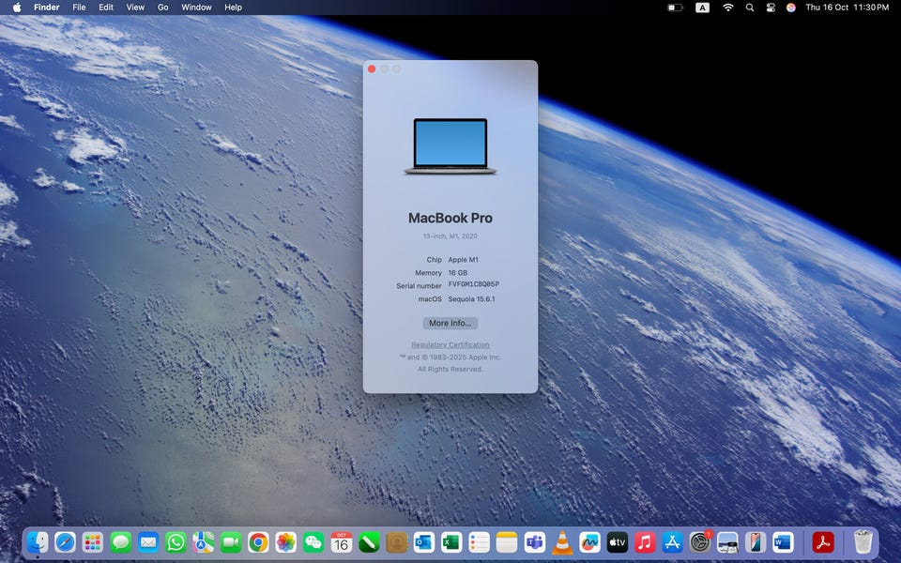Open VLC media player from Dock
This screenshot has height=563, width=901.
click(562, 542)
